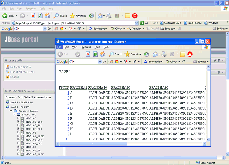The image size is (229, 165).
Task: Click Check spelling in JBoss Portal Google toolbar
Action: click(117, 29)
